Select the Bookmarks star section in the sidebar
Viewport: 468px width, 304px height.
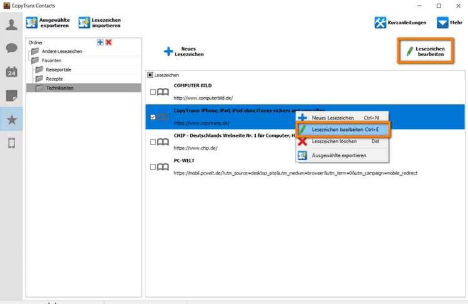[x=12, y=120]
